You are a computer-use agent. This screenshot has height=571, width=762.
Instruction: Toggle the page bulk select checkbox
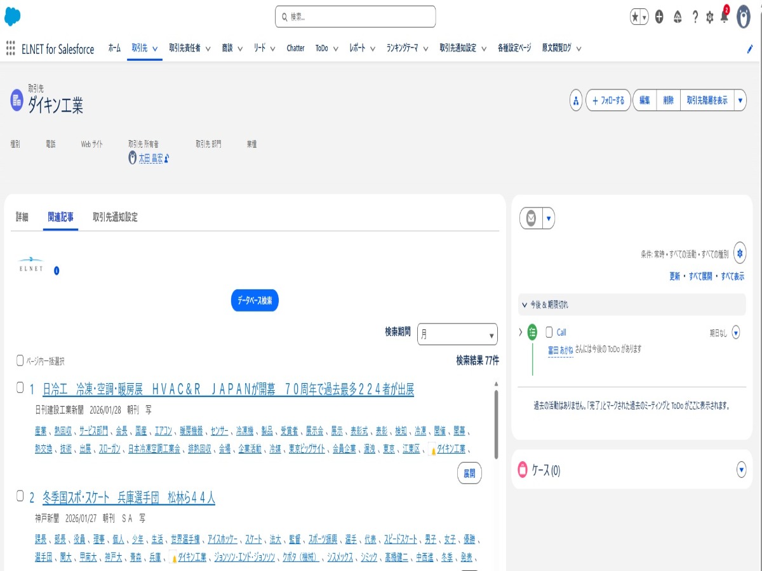[20, 360]
